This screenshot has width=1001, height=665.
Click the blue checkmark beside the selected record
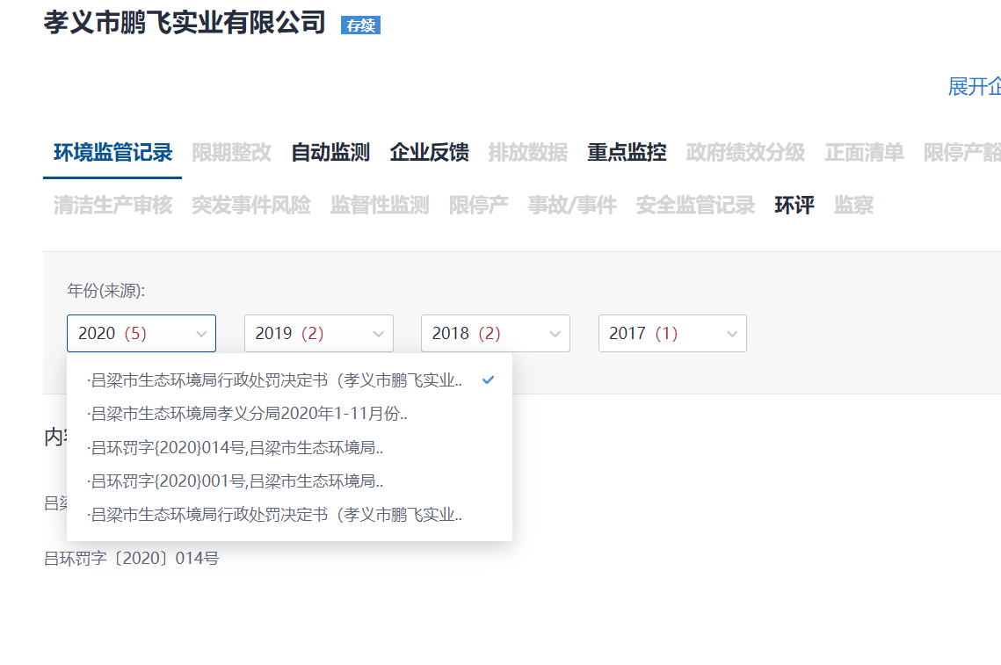pyautogui.click(x=488, y=379)
